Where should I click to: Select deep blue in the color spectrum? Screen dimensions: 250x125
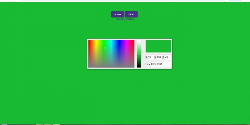coord(119,41)
